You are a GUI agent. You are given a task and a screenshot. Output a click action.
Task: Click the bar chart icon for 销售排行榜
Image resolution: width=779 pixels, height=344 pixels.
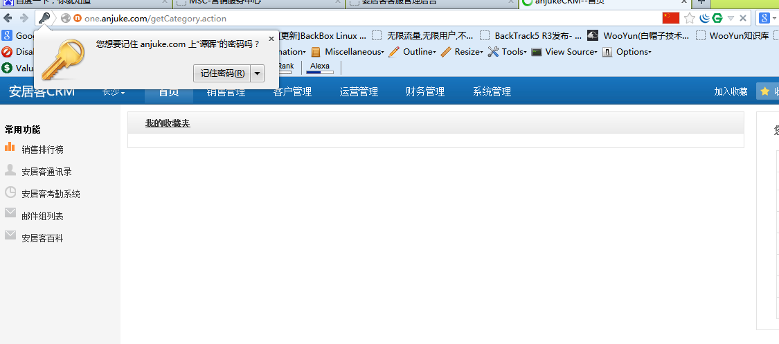coord(10,147)
